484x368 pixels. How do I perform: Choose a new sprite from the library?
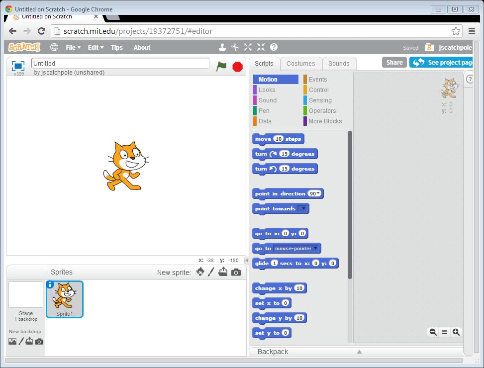(200, 272)
